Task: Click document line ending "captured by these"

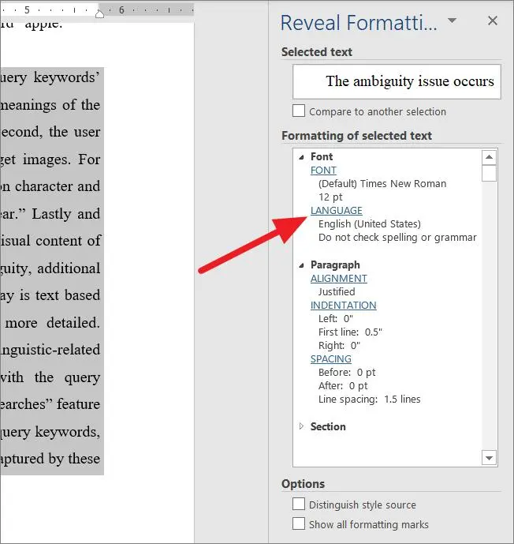Action: tap(50, 460)
